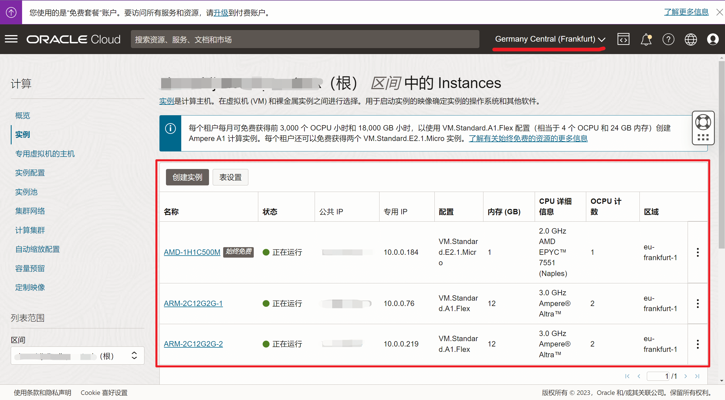Open 实例池 sidebar item
This screenshot has height=400, width=725.
26,192
